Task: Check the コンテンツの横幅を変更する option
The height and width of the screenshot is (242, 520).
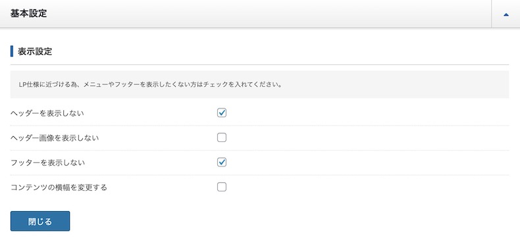Action: point(222,187)
